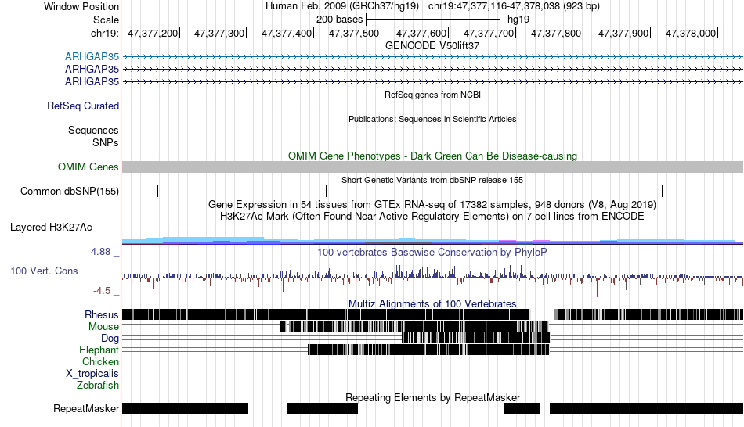Select the Chicken alignment row label
Image resolution: width=744 pixels, height=427 pixels.
click(x=100, y=361)
